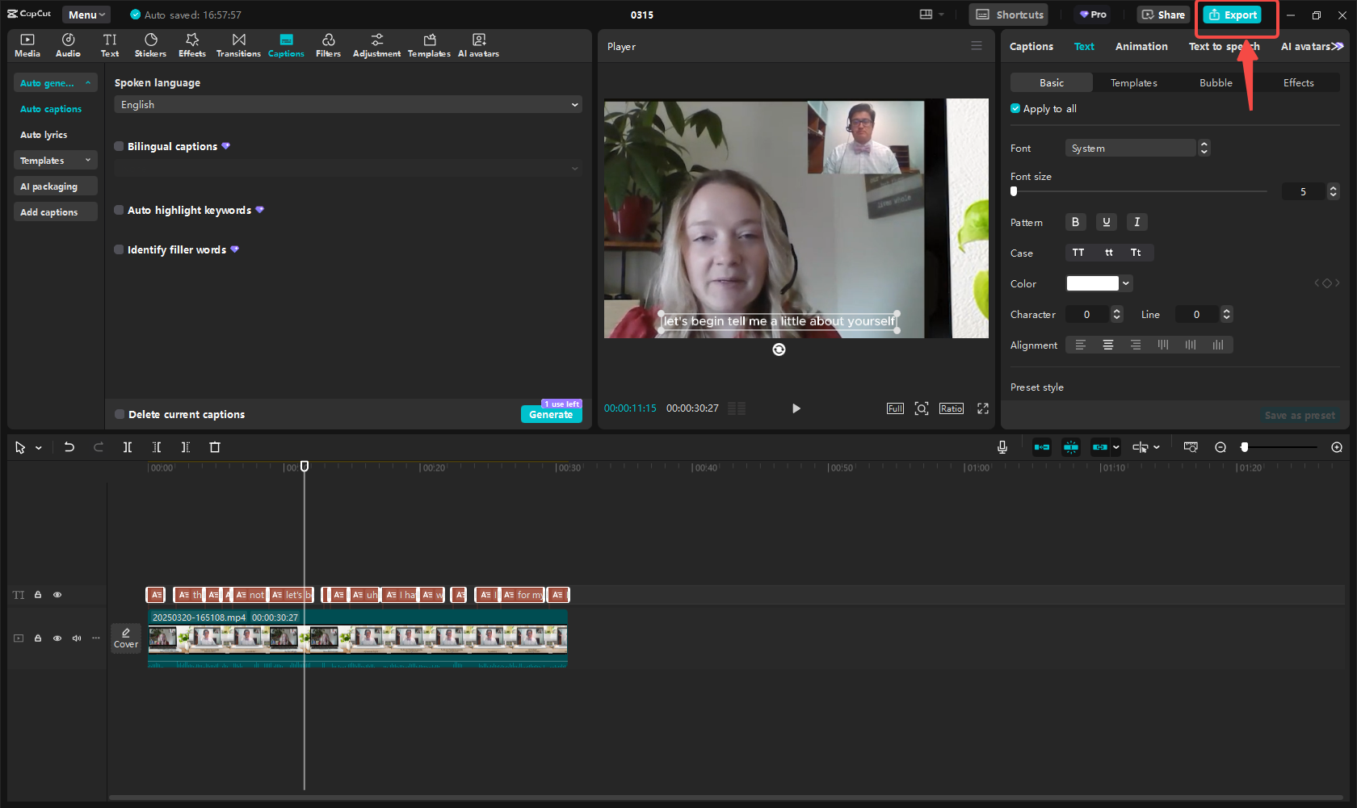Open the AI avatars panel
Viewport: 1357px width, 808px height.
tap(478, 44)
